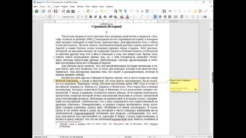Align paragraph left

pyautogui.click(x=155, y=17)
